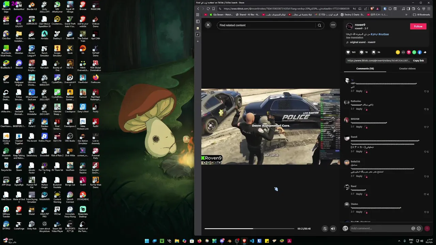Seek the video using the progress bar
Image resolution: width=436 pixels, height=245 pixels.
point(249,229)
